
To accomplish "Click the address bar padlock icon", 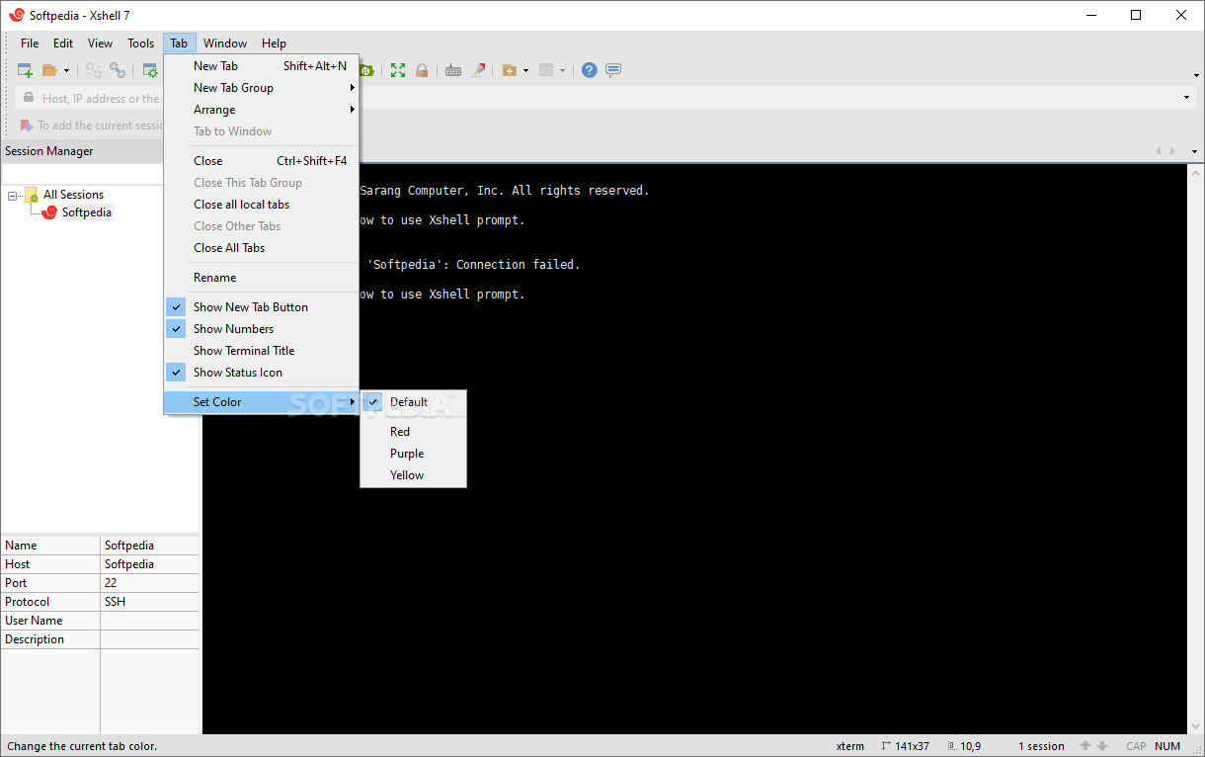I will [x=27, y=99].
